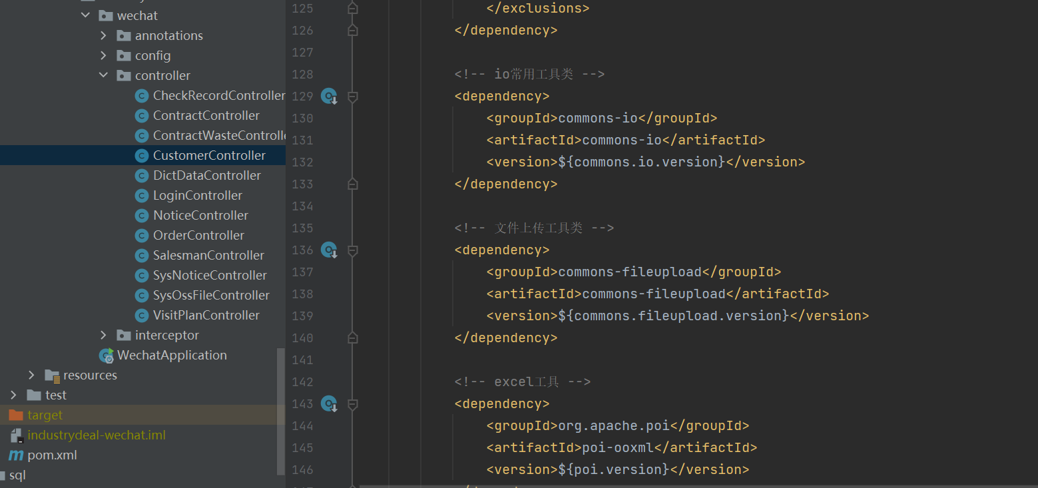Click editor horizontal scrollbar at bottom
Viewport: 1038px width, 488px height.
(x=698, y=486)
